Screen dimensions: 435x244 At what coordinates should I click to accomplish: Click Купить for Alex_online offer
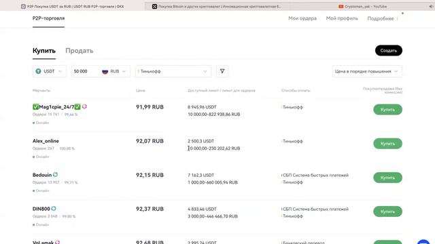387,144
